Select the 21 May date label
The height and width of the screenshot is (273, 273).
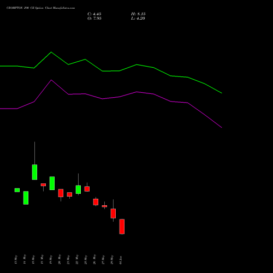tap(68, 259)
